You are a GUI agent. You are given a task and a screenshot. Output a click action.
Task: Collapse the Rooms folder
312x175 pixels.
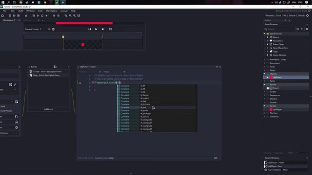(264, 85)
